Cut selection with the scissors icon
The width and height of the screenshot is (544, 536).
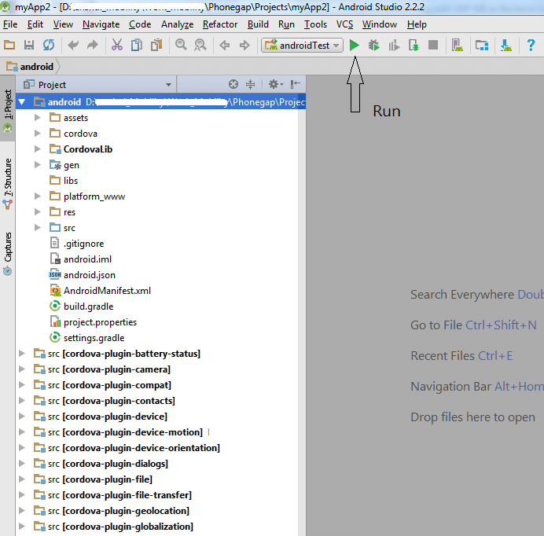pyautogui.click(x=117, y=46)
